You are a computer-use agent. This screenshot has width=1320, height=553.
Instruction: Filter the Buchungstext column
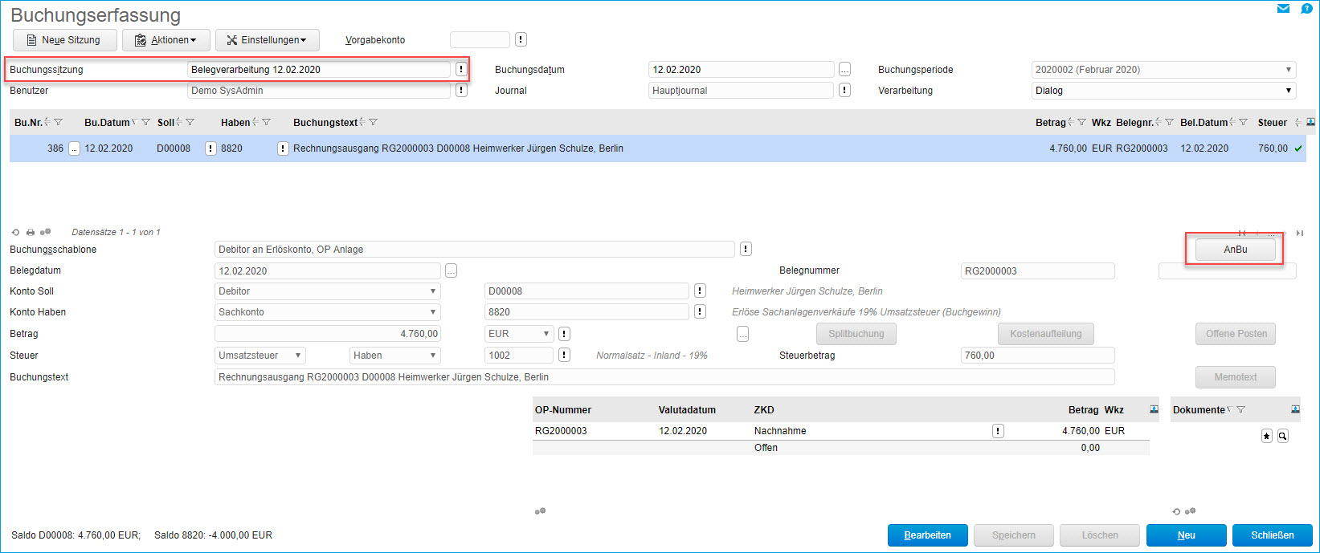(374, 123)
